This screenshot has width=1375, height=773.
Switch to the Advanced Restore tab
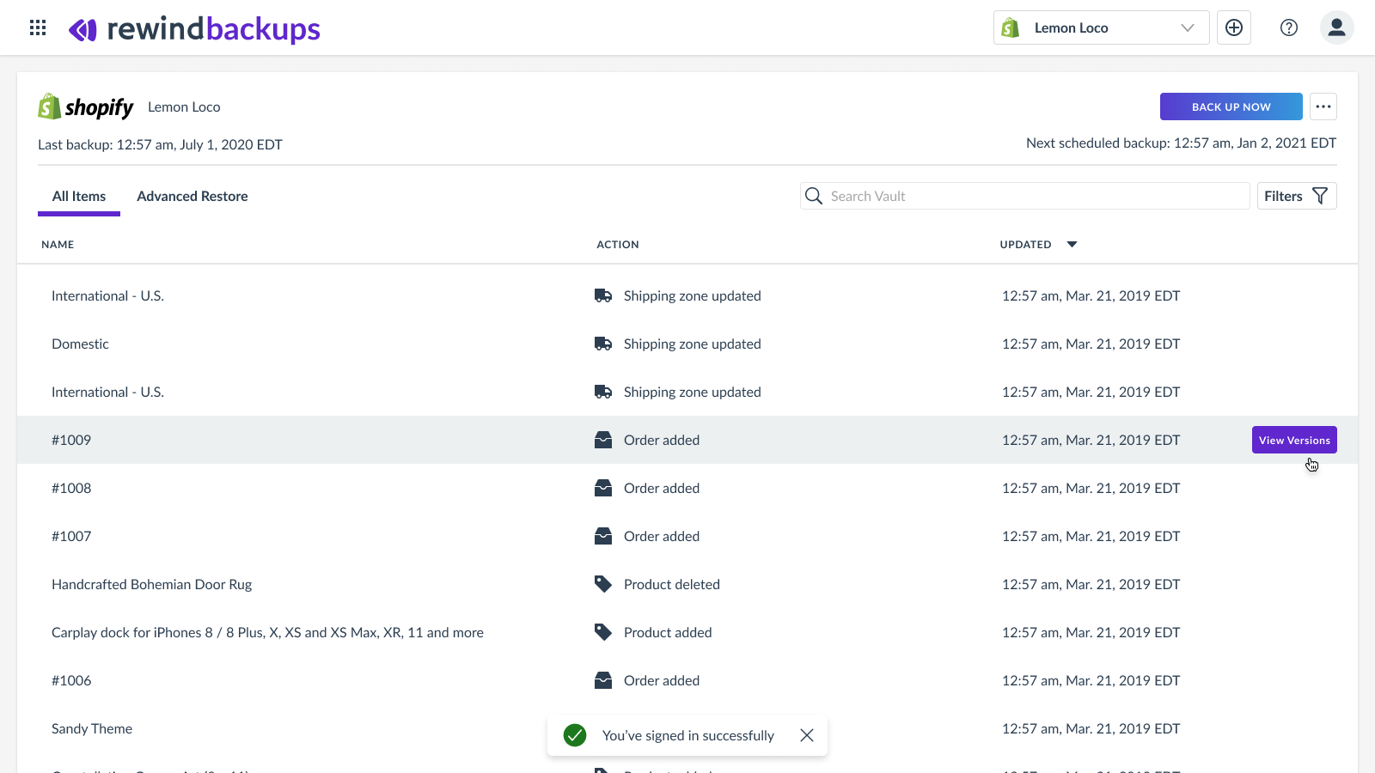(x=192, y=197)
